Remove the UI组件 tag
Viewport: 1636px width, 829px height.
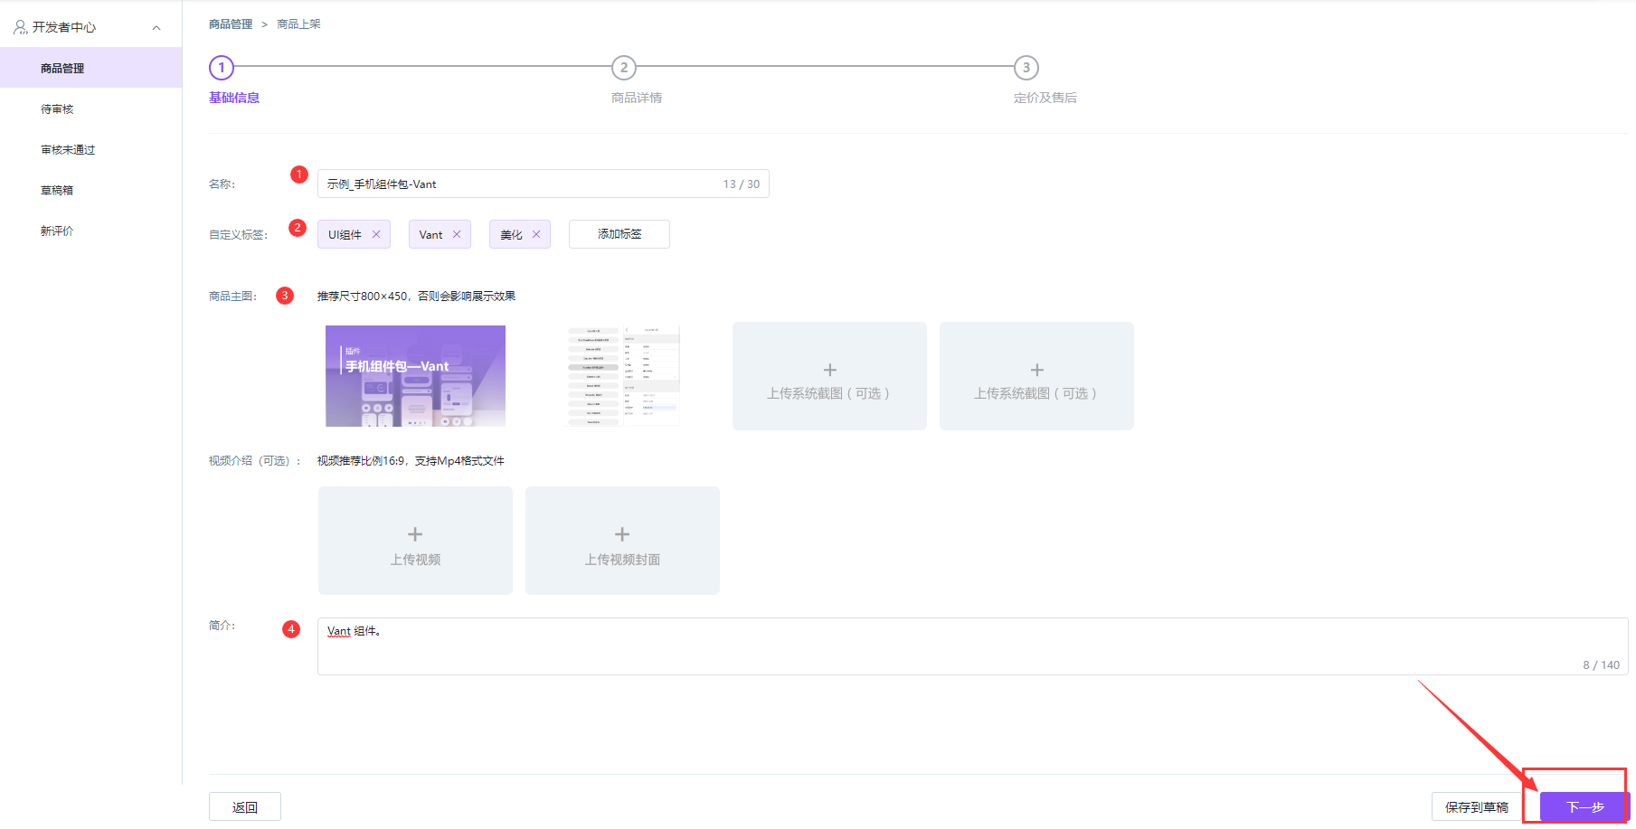(x=376, y=234)
